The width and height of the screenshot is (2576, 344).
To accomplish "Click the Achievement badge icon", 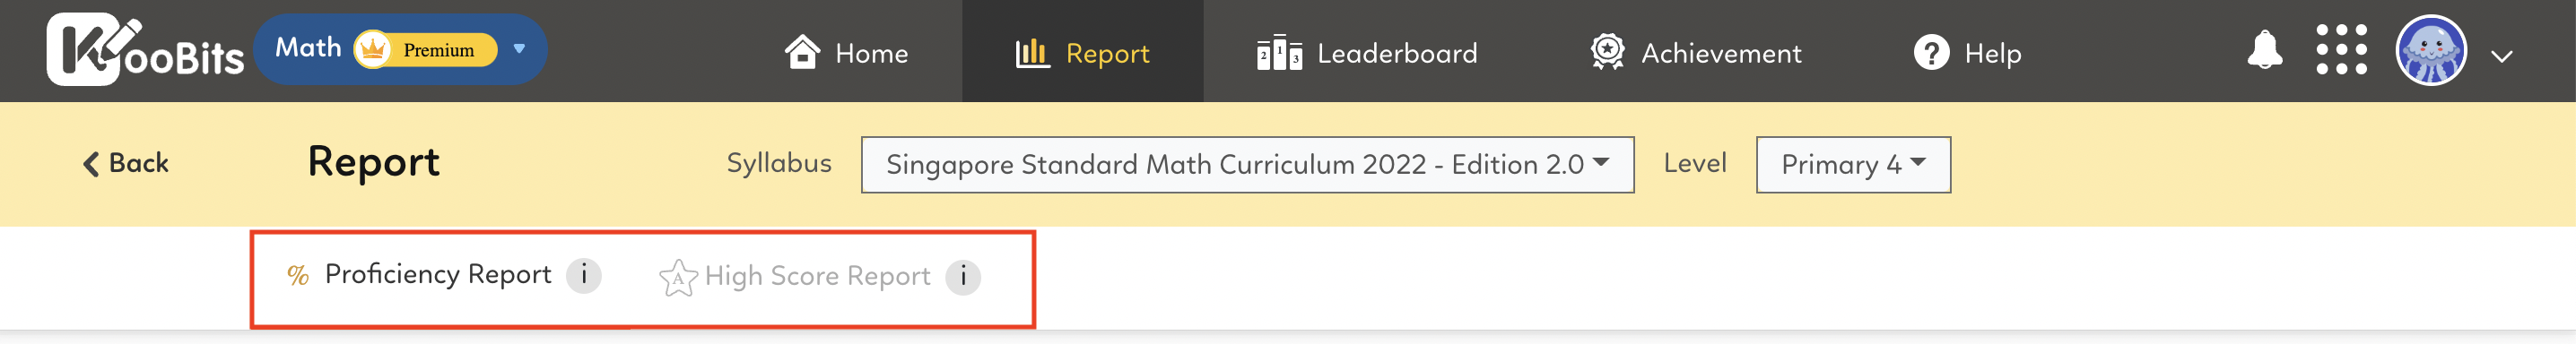I will (1607, 51).
